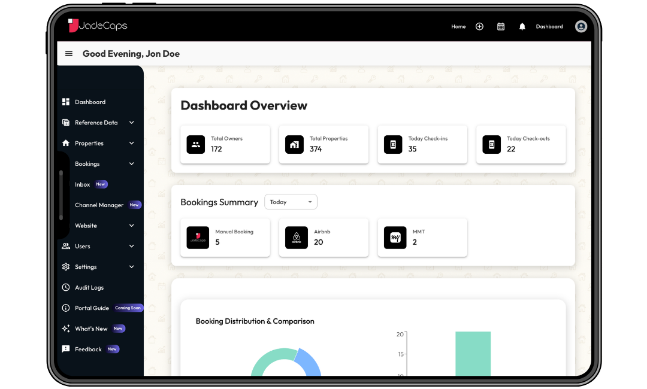Expand the Properties chevron
Image resolution: width=647 pixels, height=389 pixels.
(x=132, y=143)
